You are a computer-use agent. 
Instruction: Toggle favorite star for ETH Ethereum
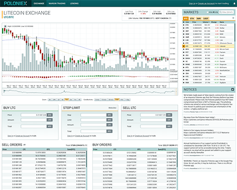coord(183,25)
